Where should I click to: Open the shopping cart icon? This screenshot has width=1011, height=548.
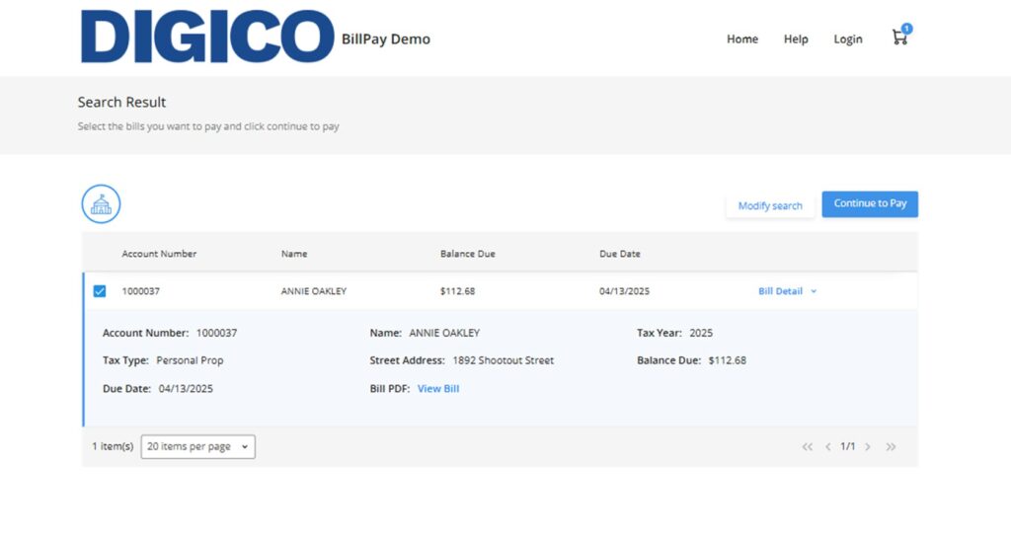tap(900, 37)
